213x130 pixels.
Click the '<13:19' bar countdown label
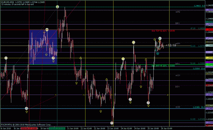point(171,45)
